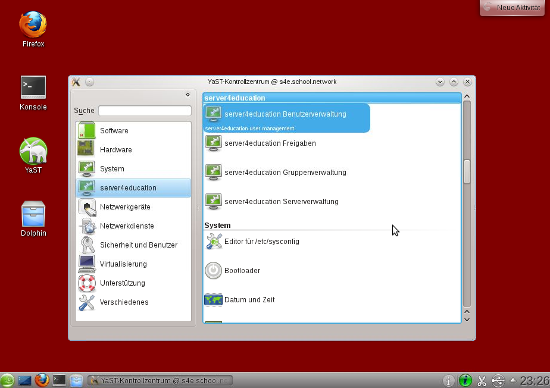Click the server4education user management description
Screen dimensions: 550x388
[249, 129]
